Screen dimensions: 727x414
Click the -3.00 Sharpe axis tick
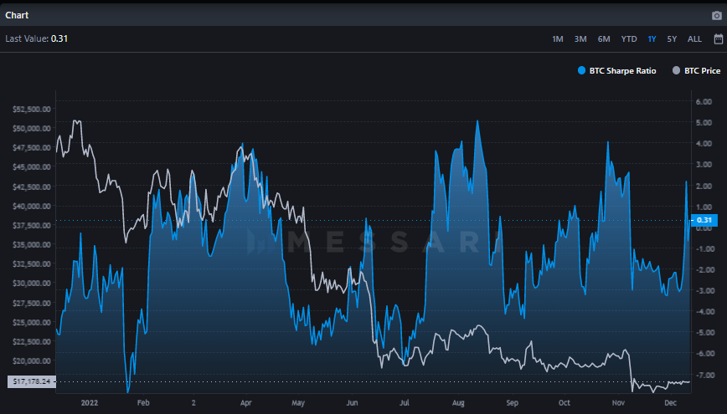(x=704, y=290)
